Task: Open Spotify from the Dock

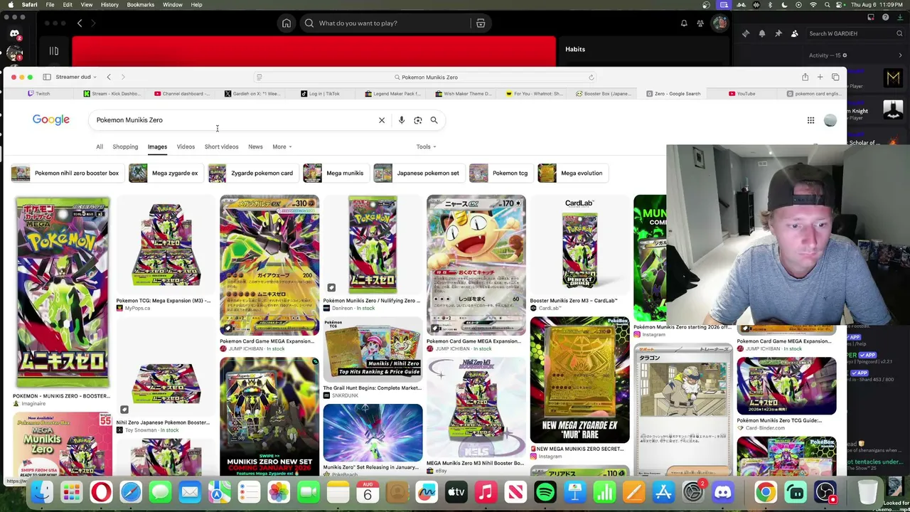Action: point(545,491)
